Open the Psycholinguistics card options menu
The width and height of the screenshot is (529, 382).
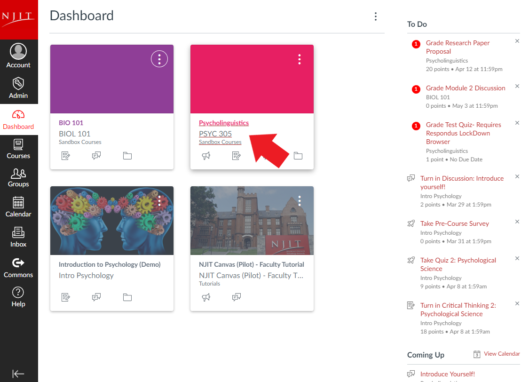pyautogui.click(x=300, y=59)
